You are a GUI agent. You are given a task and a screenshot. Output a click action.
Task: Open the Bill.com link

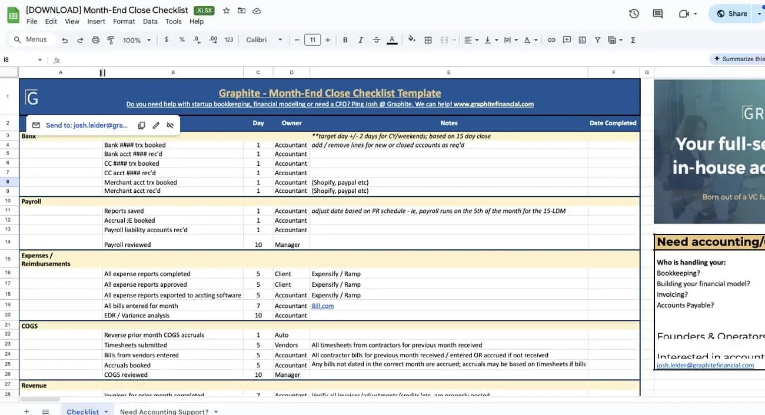pos(322,306)
